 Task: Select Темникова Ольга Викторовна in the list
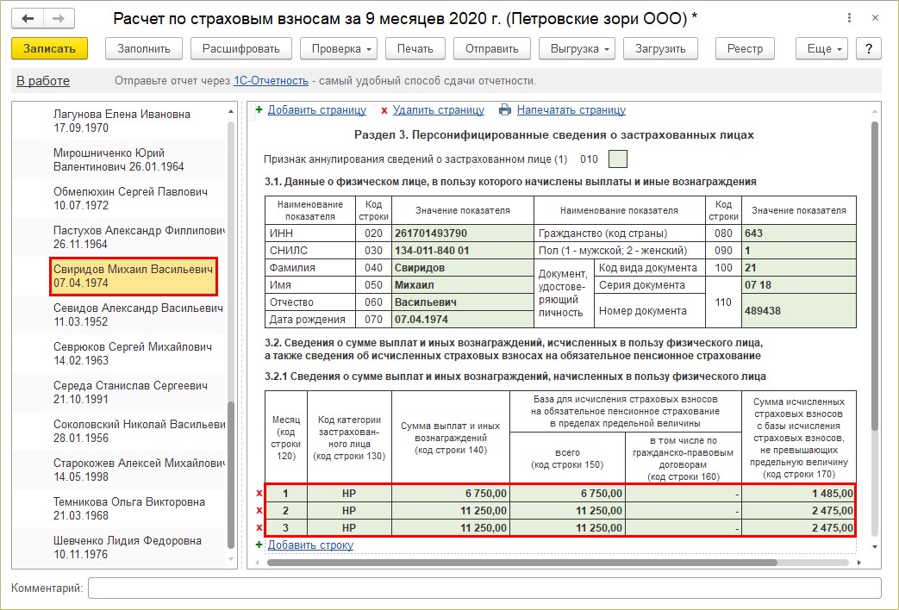pyautogui.click(x=119, y=508)
